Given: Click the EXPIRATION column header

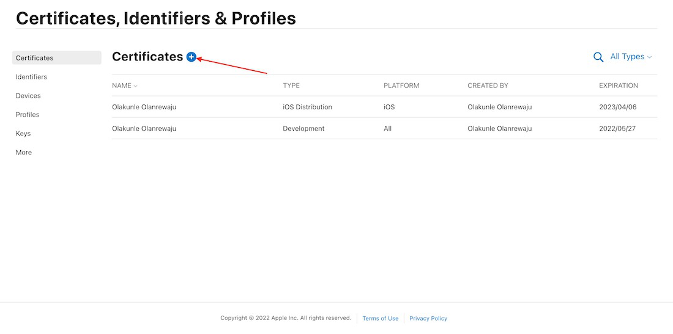Looking at the screenshot, I should 619,85.
